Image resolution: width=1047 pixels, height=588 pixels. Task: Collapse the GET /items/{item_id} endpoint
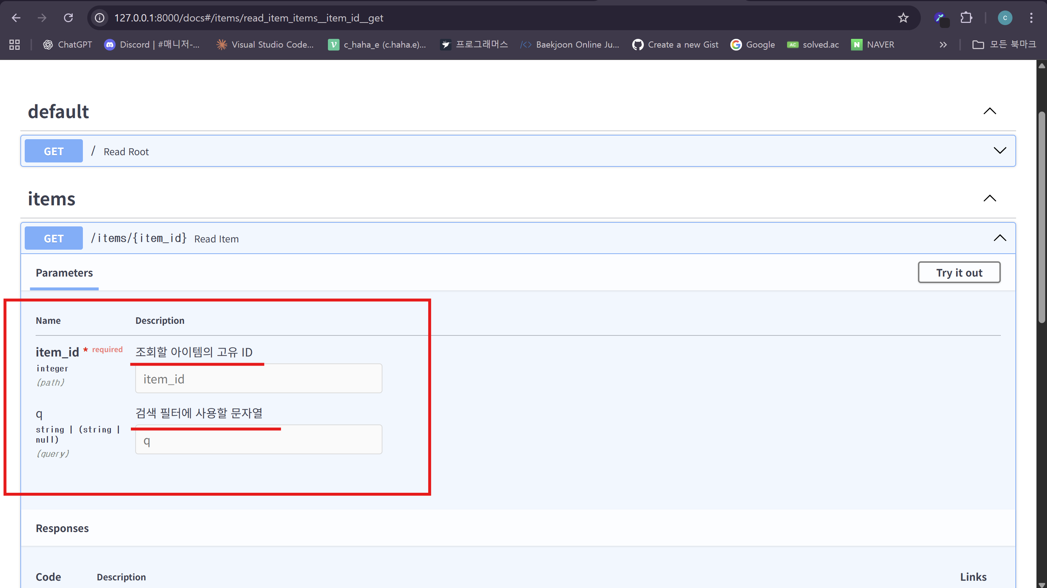(x=999, y=238)
